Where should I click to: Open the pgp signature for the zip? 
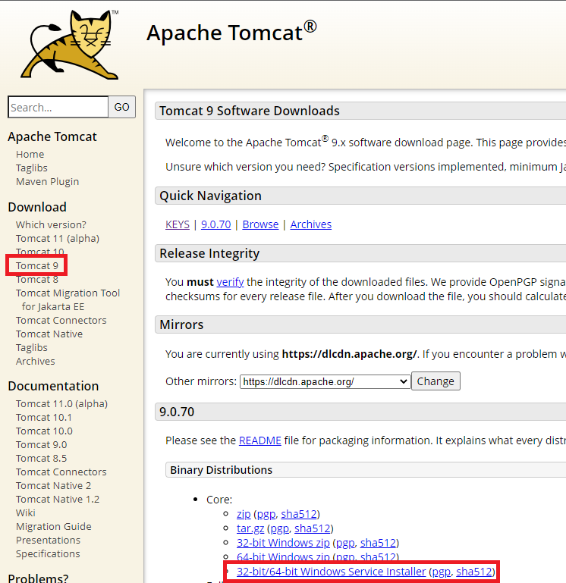tap(266, 514)
